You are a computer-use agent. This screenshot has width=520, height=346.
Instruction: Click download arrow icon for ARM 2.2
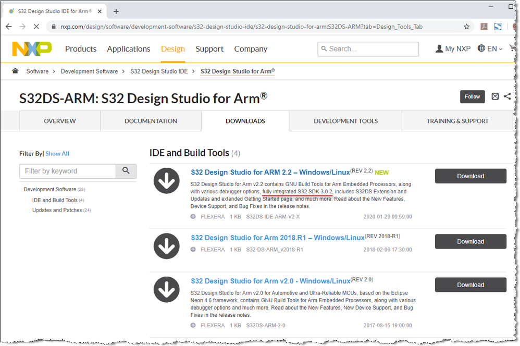click(x=167, y=181)
